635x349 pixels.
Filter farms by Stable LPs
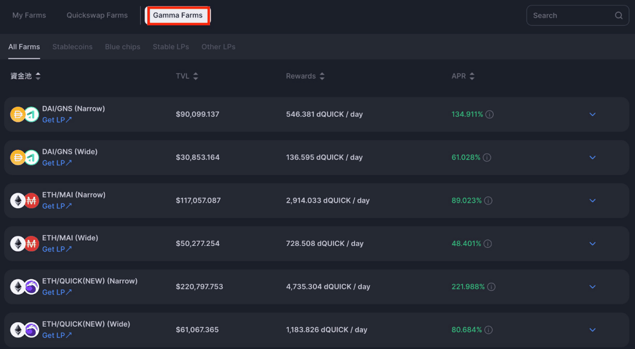point(171,47)
